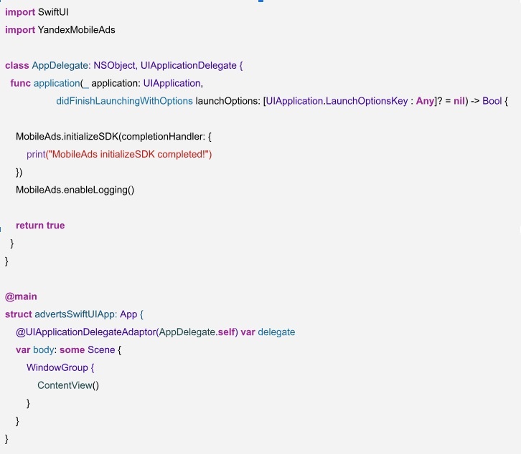Click MobileAds.initializeSDK call

(67, 136)
